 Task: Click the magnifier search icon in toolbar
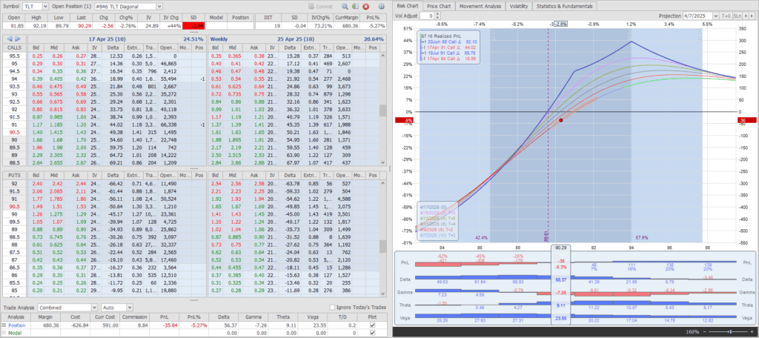click(x=345, y=7)
